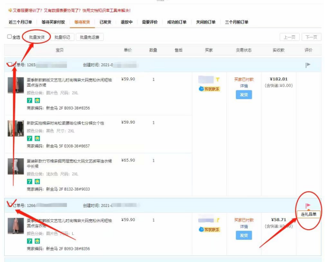Click yellow guarantee icon under pants item
This screenshot has width=325, height=262.
click(x=38, y=138)
